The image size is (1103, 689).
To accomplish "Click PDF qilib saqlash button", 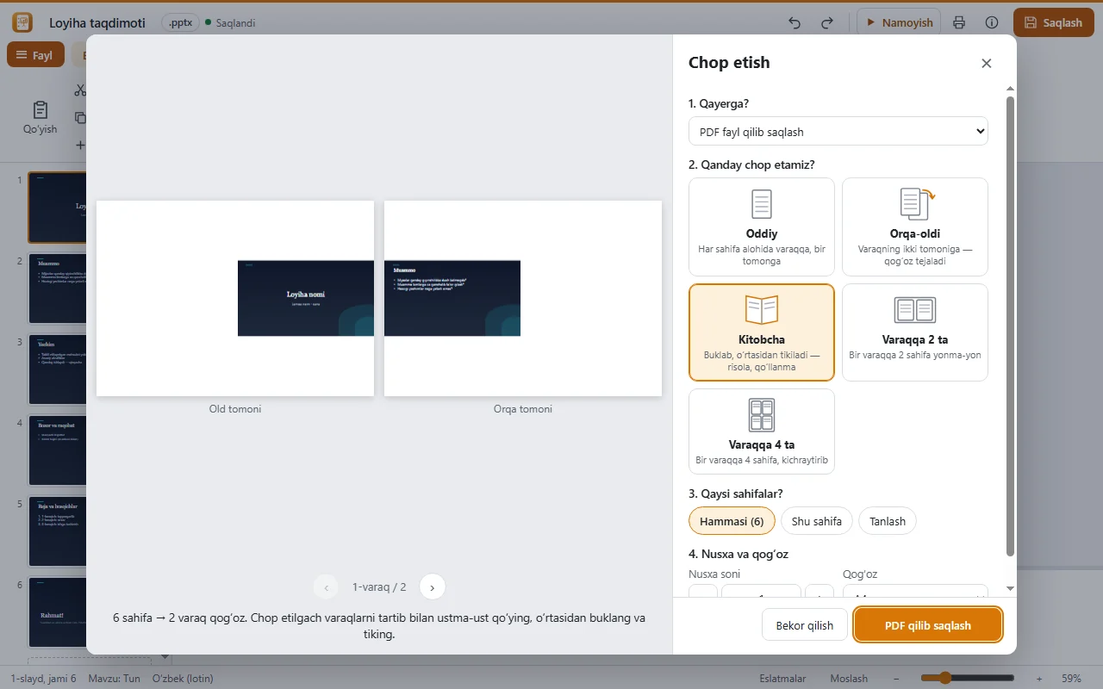I will (x=928, y=625).
